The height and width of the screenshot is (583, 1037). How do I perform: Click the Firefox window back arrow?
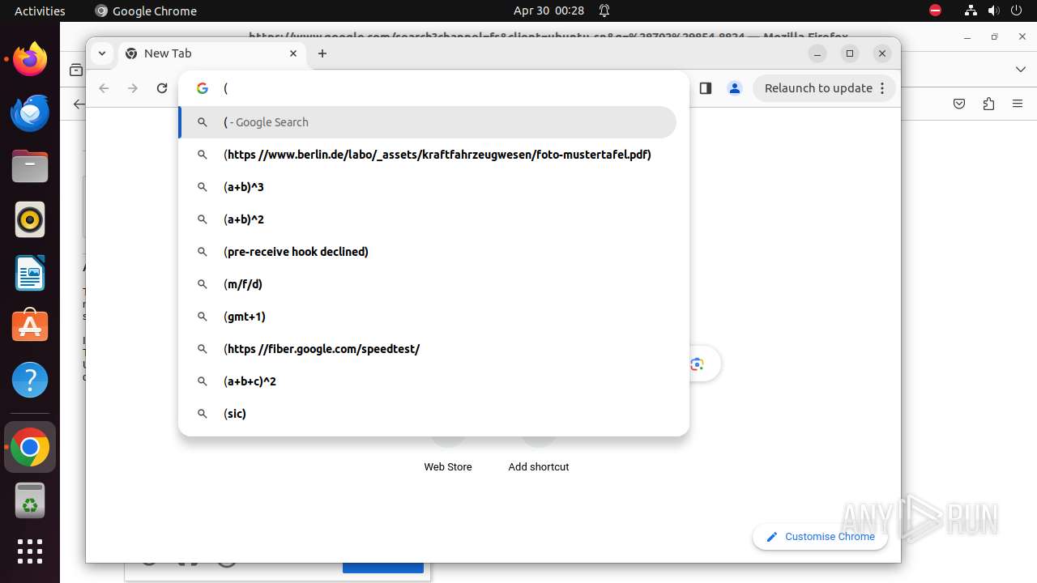click(x=78, y=104)
